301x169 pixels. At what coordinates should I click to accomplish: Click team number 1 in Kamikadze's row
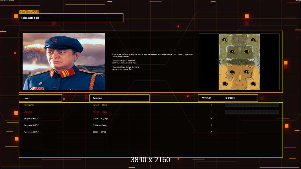pyautogui.click(x=211, y=105)
